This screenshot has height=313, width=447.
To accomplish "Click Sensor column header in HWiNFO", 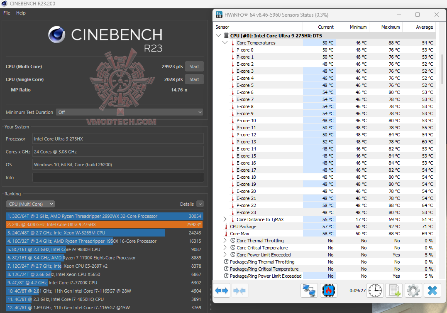I will [x=258, y=27].
